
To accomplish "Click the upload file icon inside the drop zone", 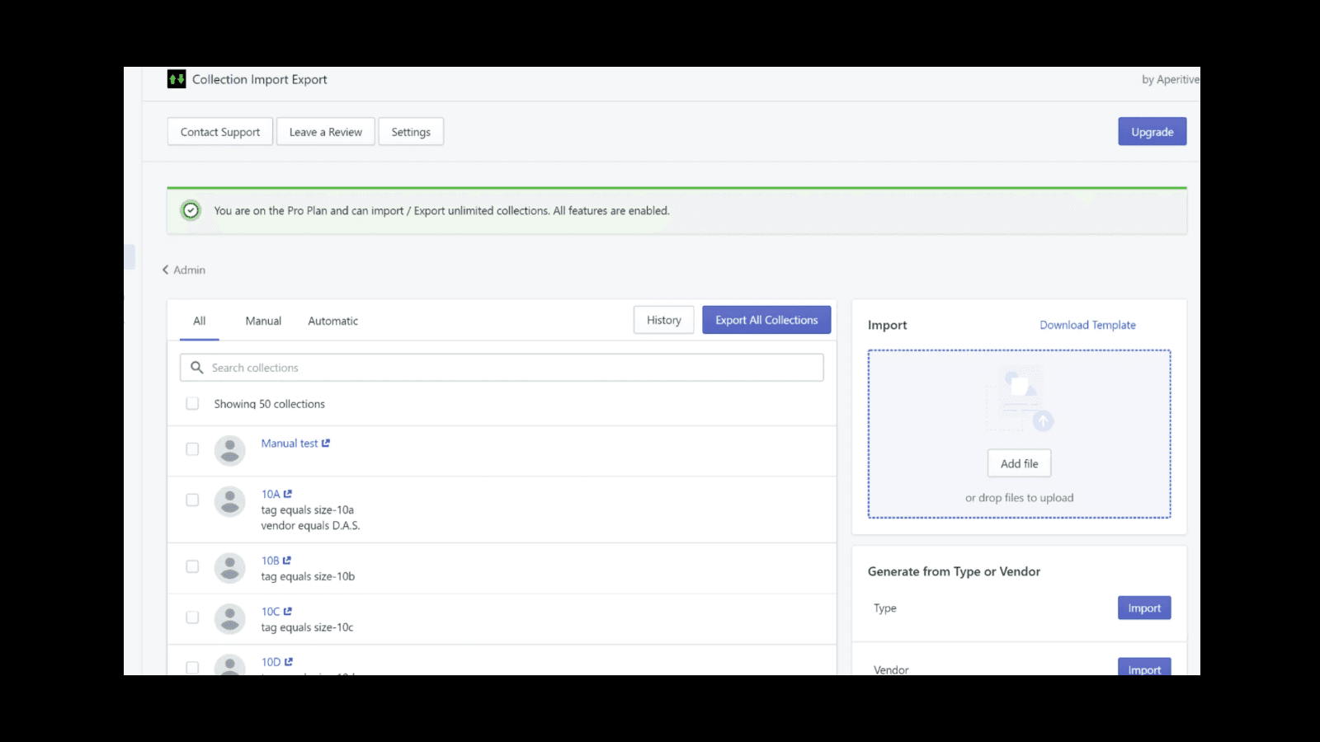I will pyautogui.click(x=1019, y=396).
